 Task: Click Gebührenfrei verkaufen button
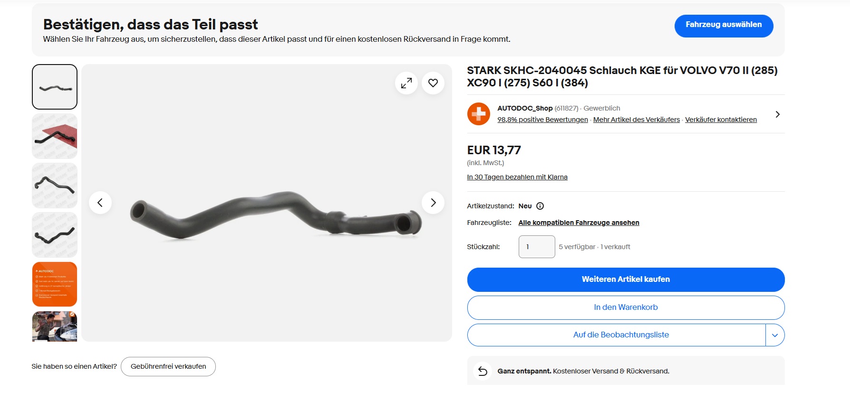(168, 367)
